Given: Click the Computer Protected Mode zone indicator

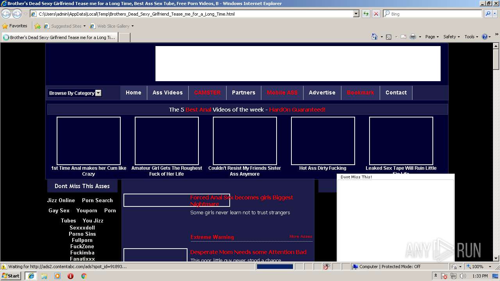Looking at the screenshot, I should [x=386, y=267].
